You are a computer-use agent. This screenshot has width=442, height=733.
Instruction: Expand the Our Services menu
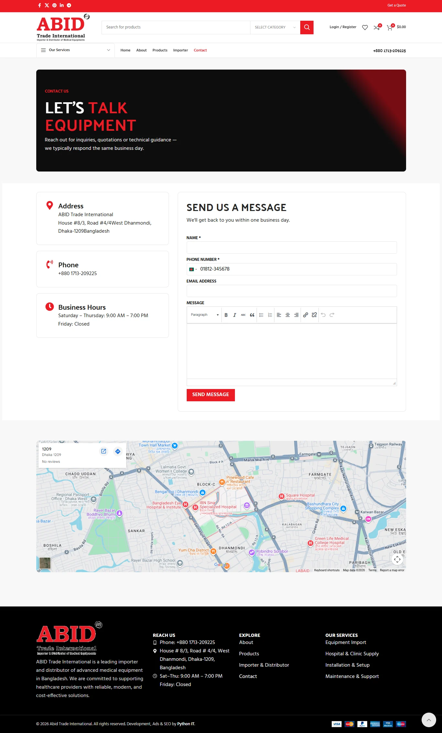tap(75, 50)
